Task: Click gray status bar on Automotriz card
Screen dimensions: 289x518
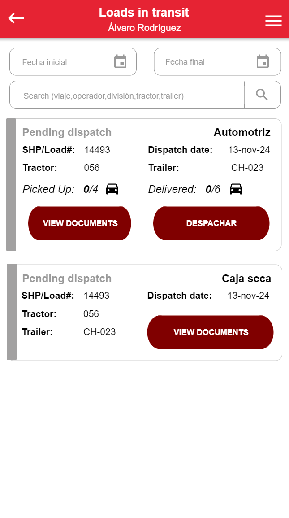Action: (x=11, y=185)
